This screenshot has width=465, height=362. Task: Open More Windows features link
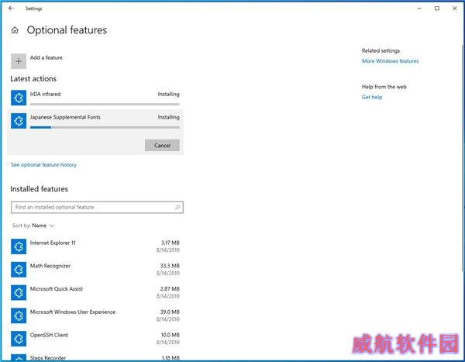[390, 60]
